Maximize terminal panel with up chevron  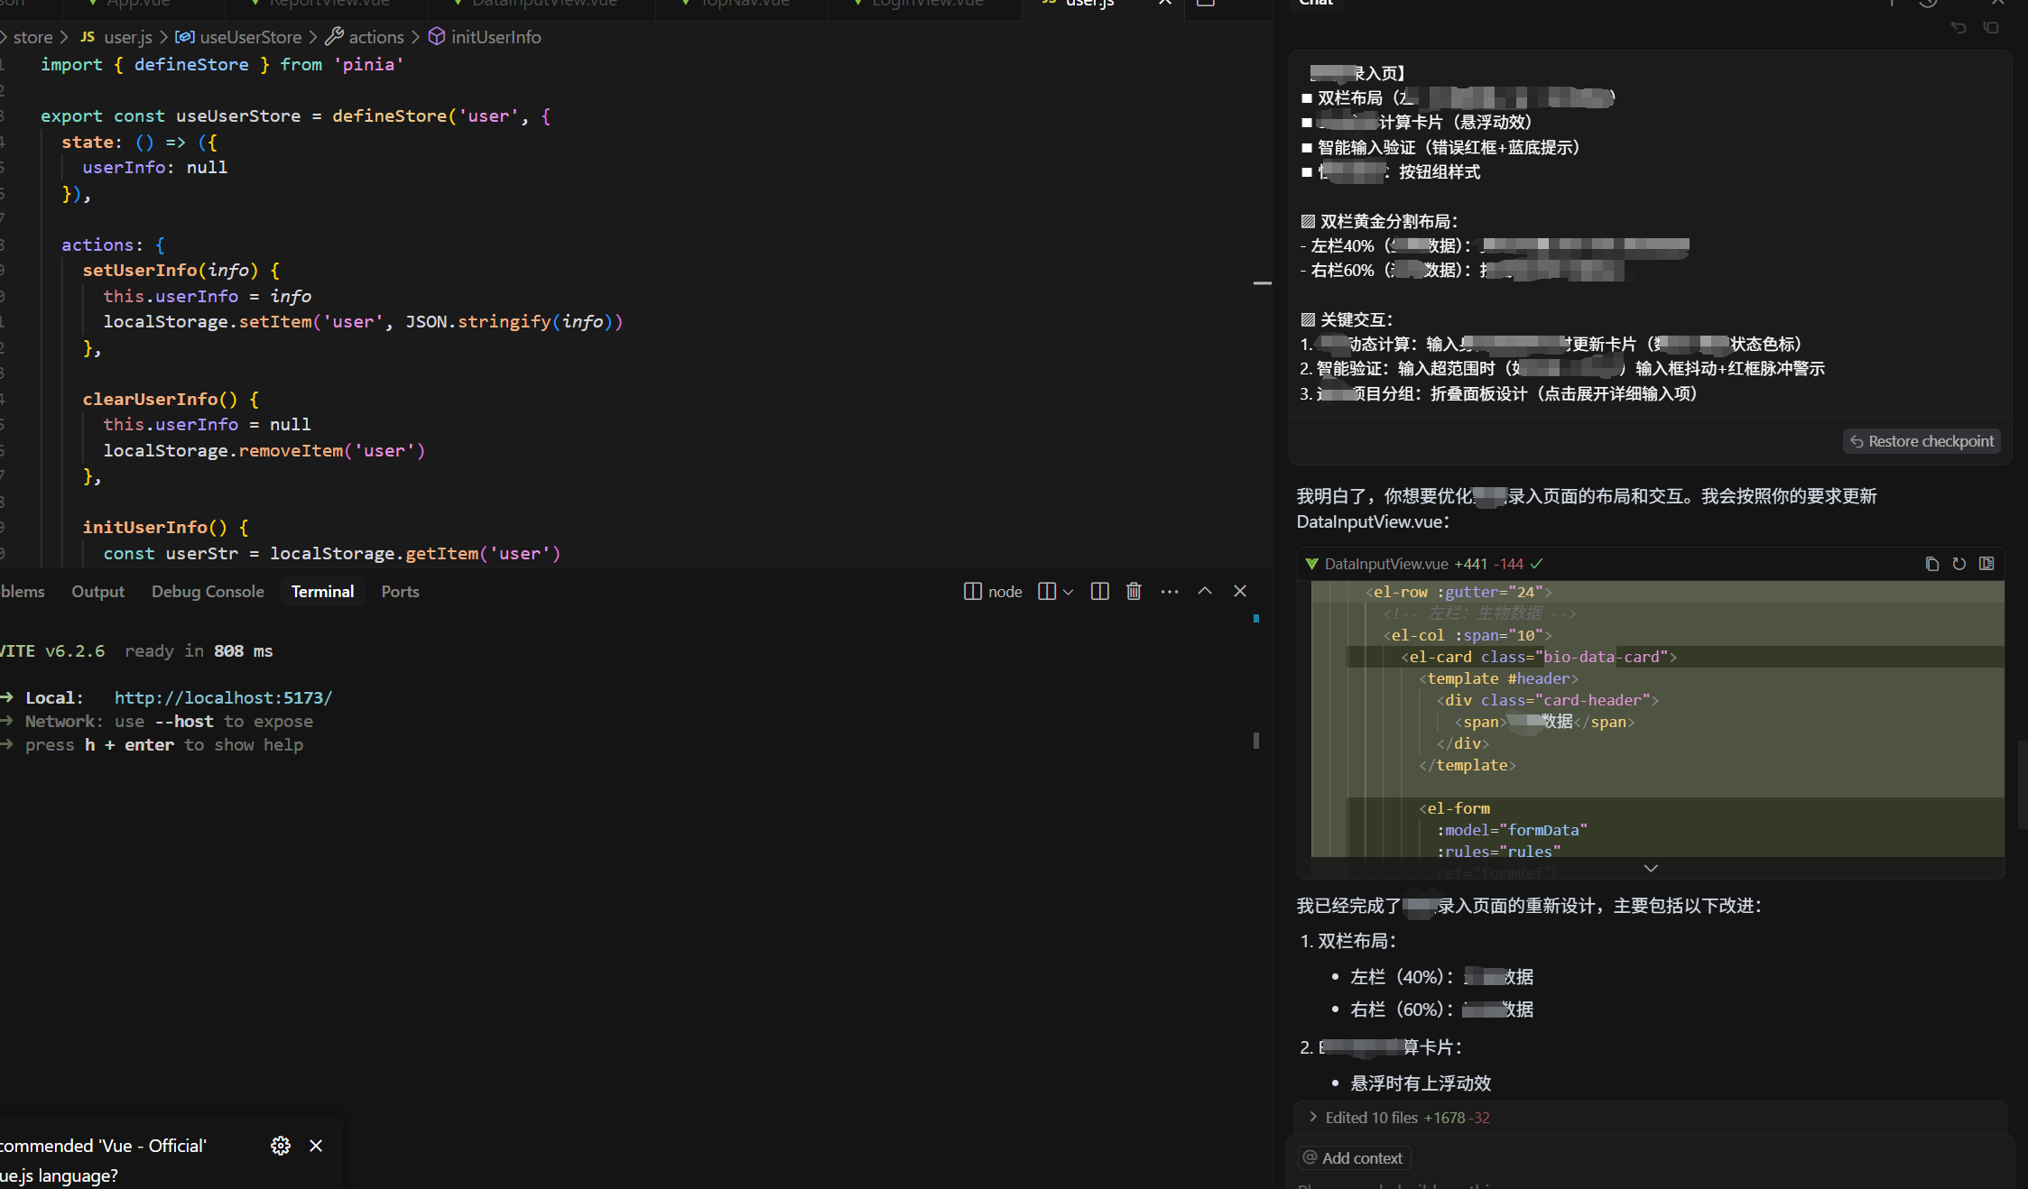click(x=1205, y=592)
